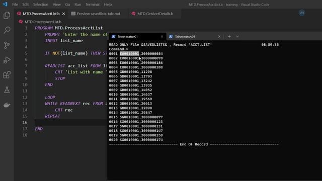Click record line 0020 SG0010001,3000000174
The width and height of the screenshot is (322, 181).
tap(136, 140)
